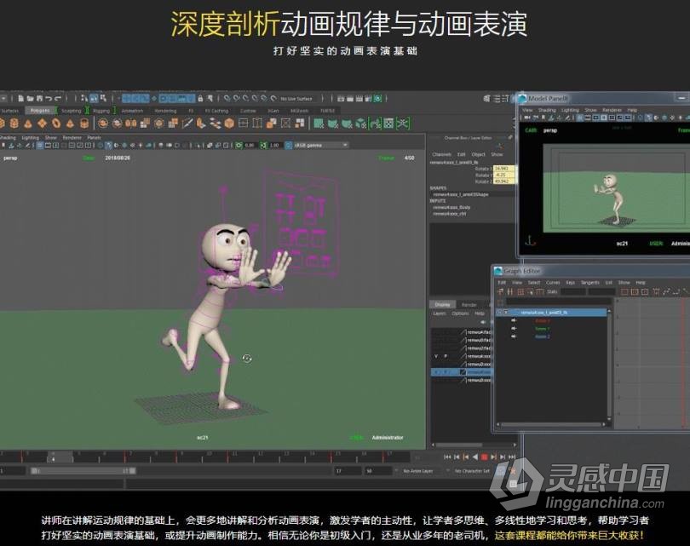
Task: Step back one frame on playback controls
Action: pos(457,457)
